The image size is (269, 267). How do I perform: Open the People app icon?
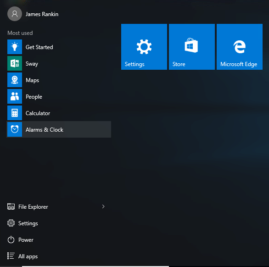point(15,96)
